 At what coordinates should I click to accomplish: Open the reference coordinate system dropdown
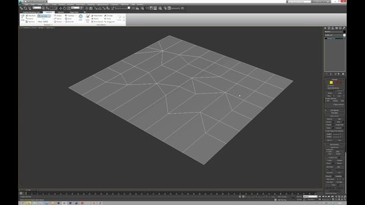tap(75, 8)
